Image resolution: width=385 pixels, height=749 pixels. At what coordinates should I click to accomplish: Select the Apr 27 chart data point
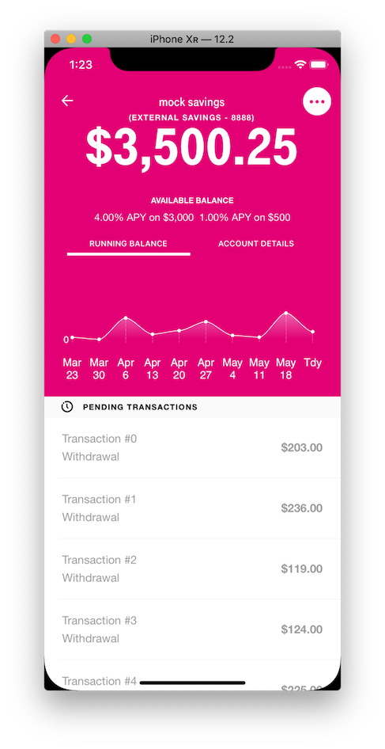206,321
